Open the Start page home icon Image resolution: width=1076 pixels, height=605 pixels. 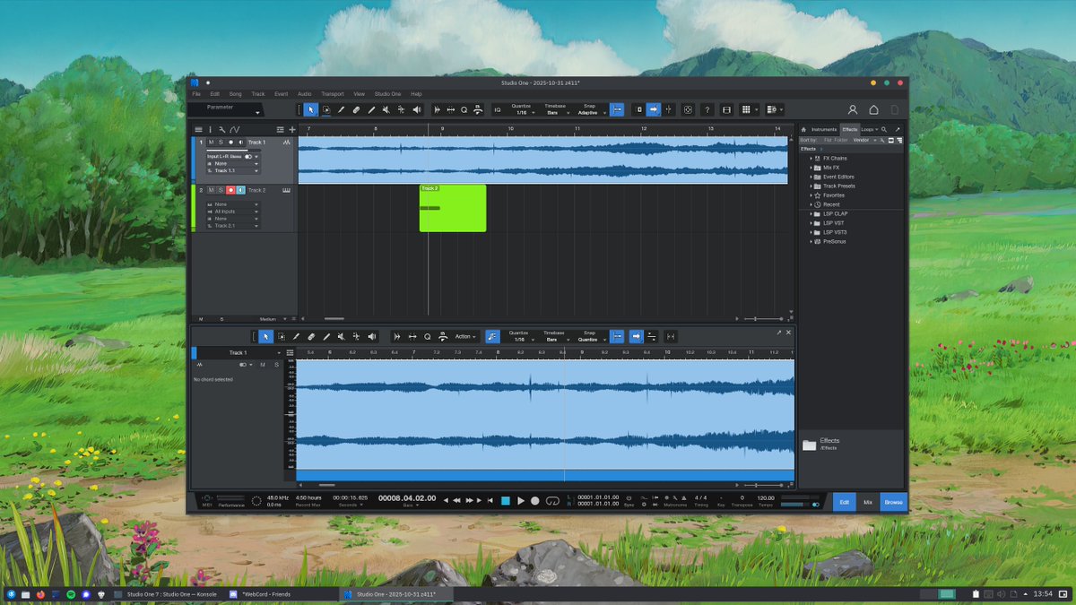point(873,109)
